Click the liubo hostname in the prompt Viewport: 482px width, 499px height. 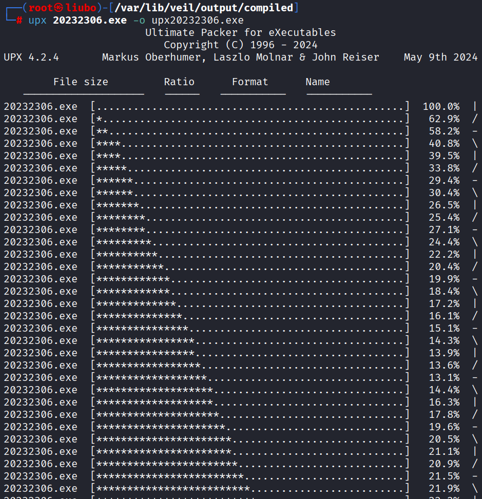point(81,8)
